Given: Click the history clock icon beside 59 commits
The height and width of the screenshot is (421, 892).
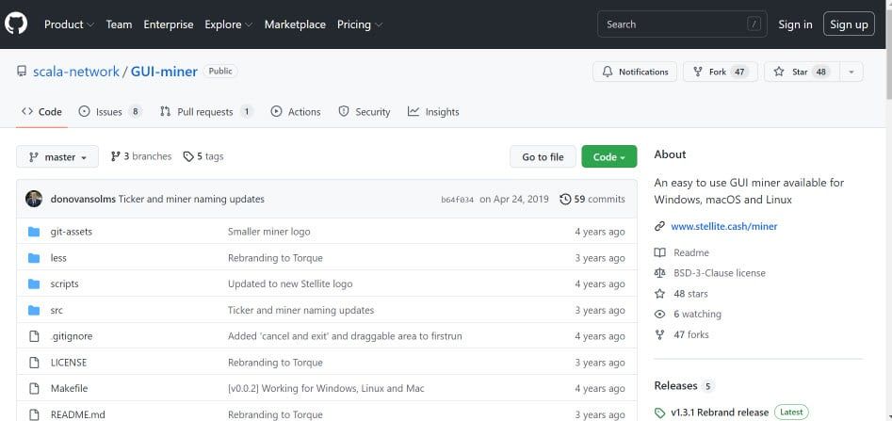Looking at the screenshot, I should (x=565, y=199).
